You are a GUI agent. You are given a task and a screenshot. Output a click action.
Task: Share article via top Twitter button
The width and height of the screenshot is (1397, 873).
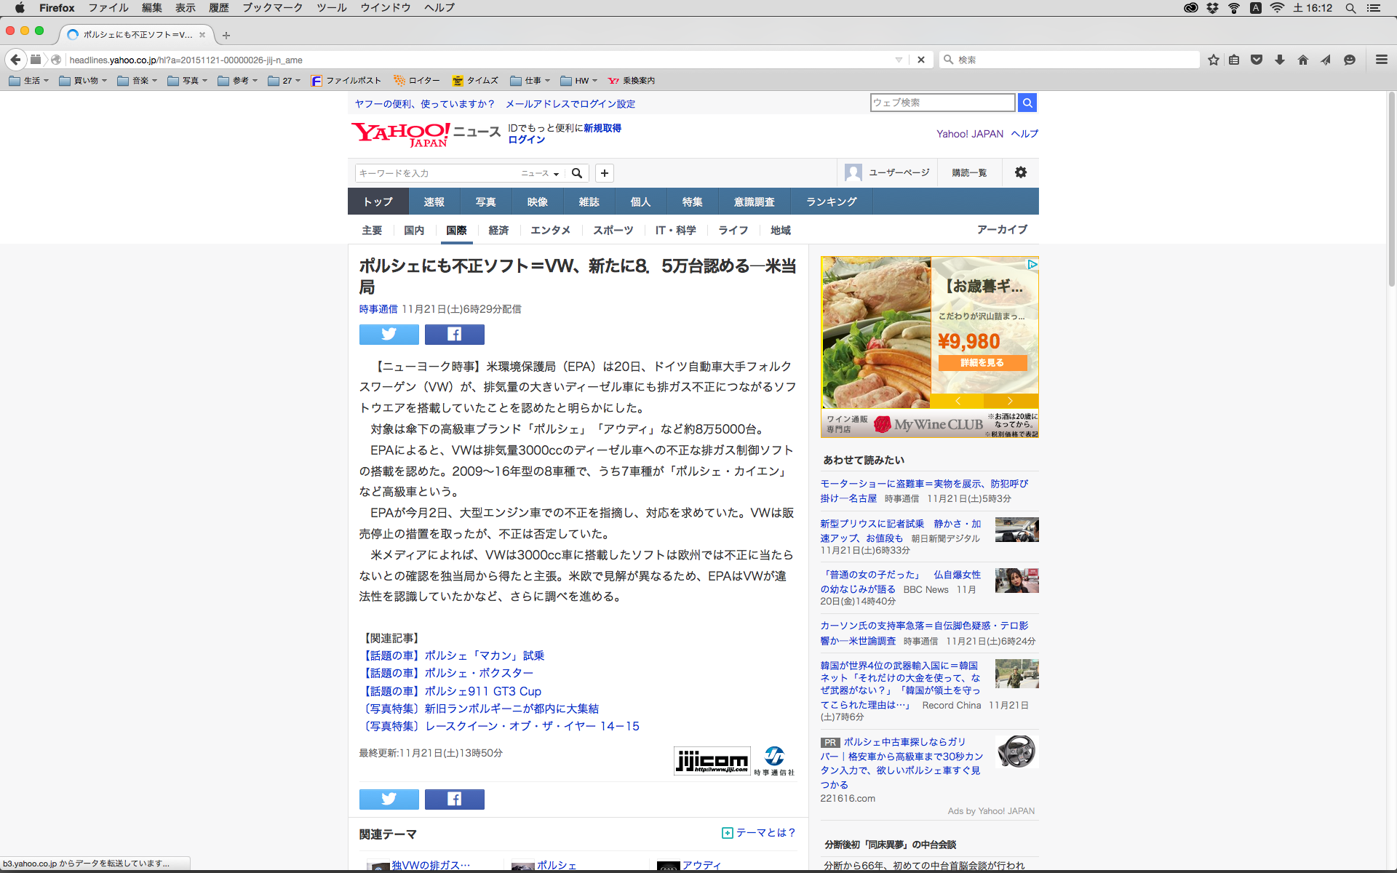[389, 334]
